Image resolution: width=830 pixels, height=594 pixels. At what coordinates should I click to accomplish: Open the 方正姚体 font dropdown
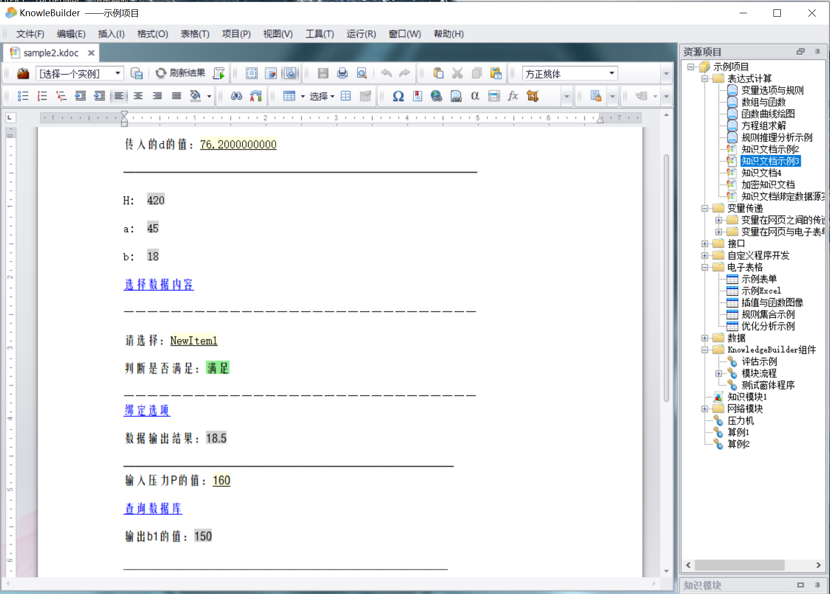(611, 74)
